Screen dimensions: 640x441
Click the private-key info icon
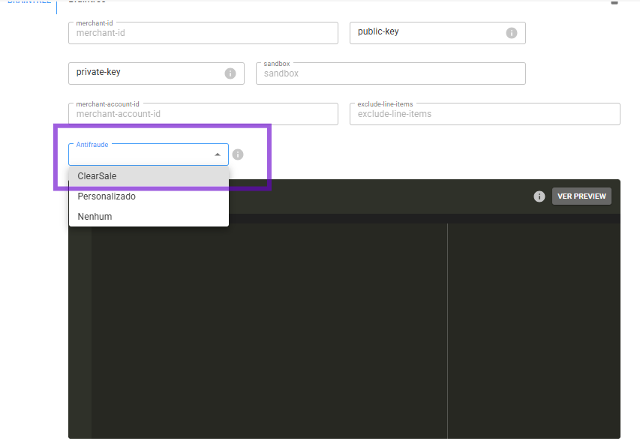230,73
